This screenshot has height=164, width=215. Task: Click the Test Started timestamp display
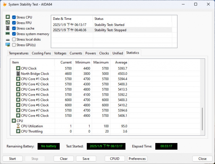pos(106,146)
